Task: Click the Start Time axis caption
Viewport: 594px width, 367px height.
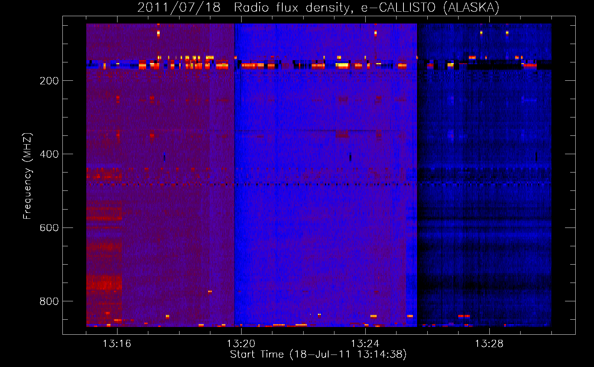Action: click(318, 355)
